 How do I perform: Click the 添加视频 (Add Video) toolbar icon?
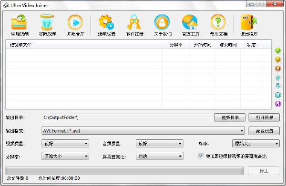pos(19,22)
